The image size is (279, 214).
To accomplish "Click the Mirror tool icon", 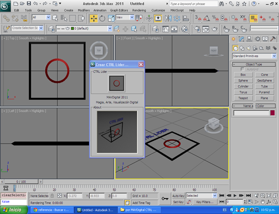I will coord(168,18).
